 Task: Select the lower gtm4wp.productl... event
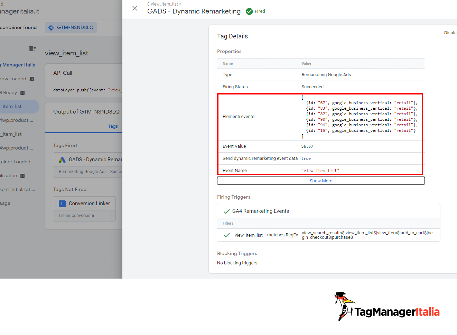pos(17,148)
